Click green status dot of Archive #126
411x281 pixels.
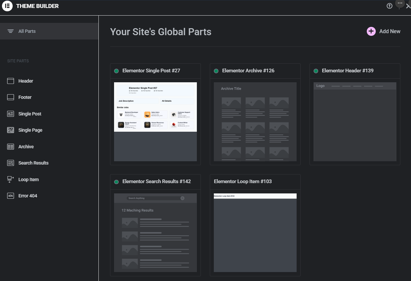tap(216, 71)
